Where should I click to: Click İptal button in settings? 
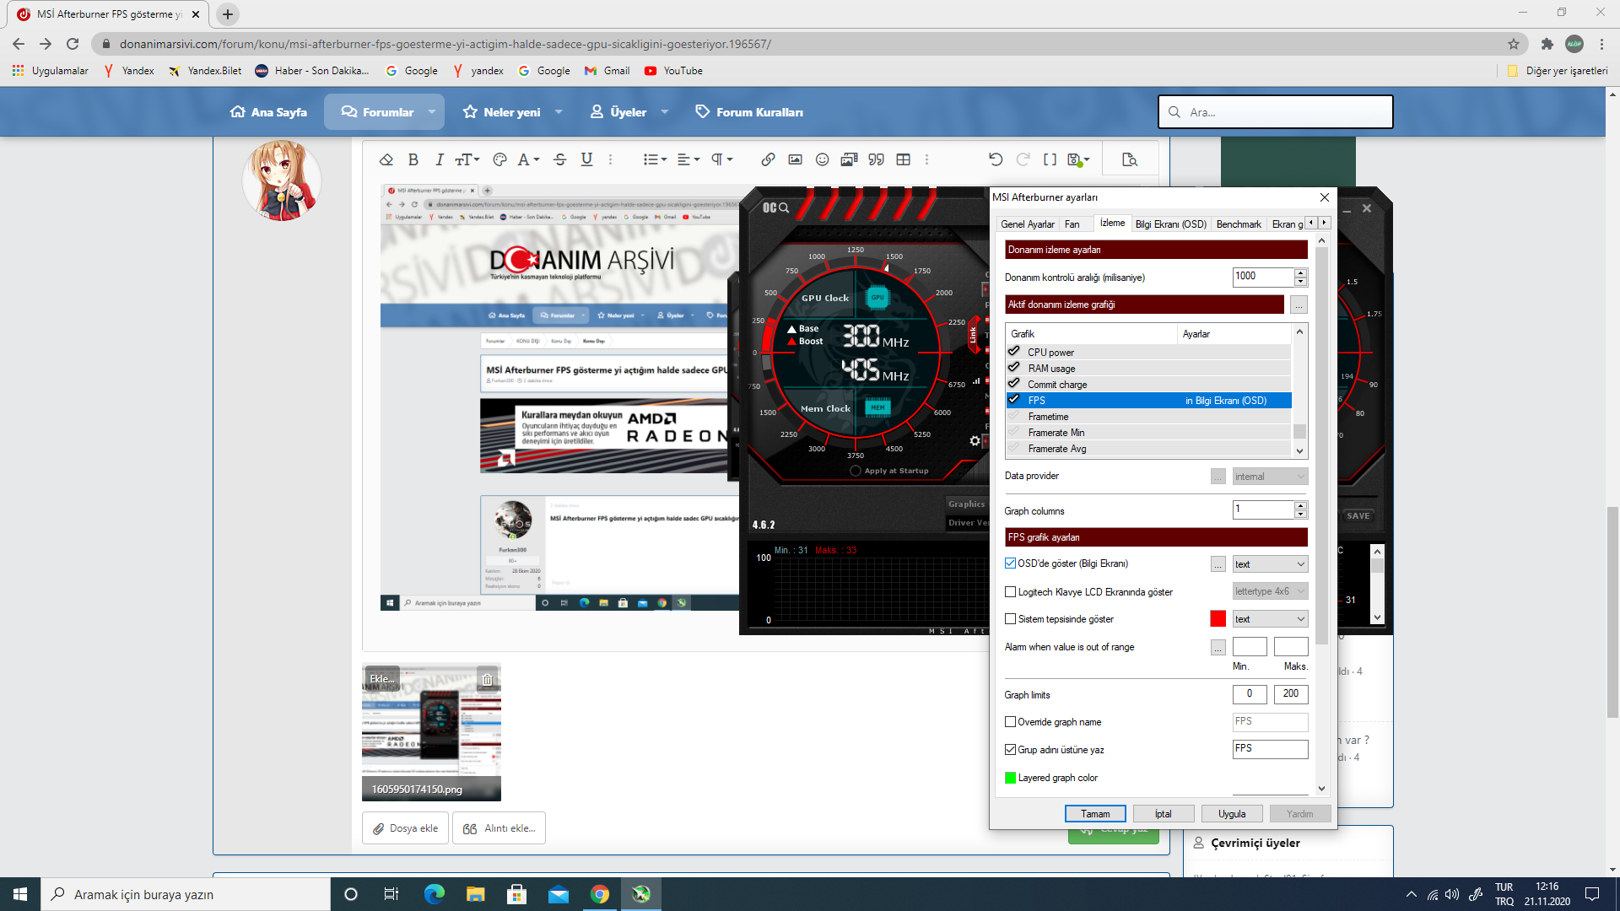coord(1164,814)
